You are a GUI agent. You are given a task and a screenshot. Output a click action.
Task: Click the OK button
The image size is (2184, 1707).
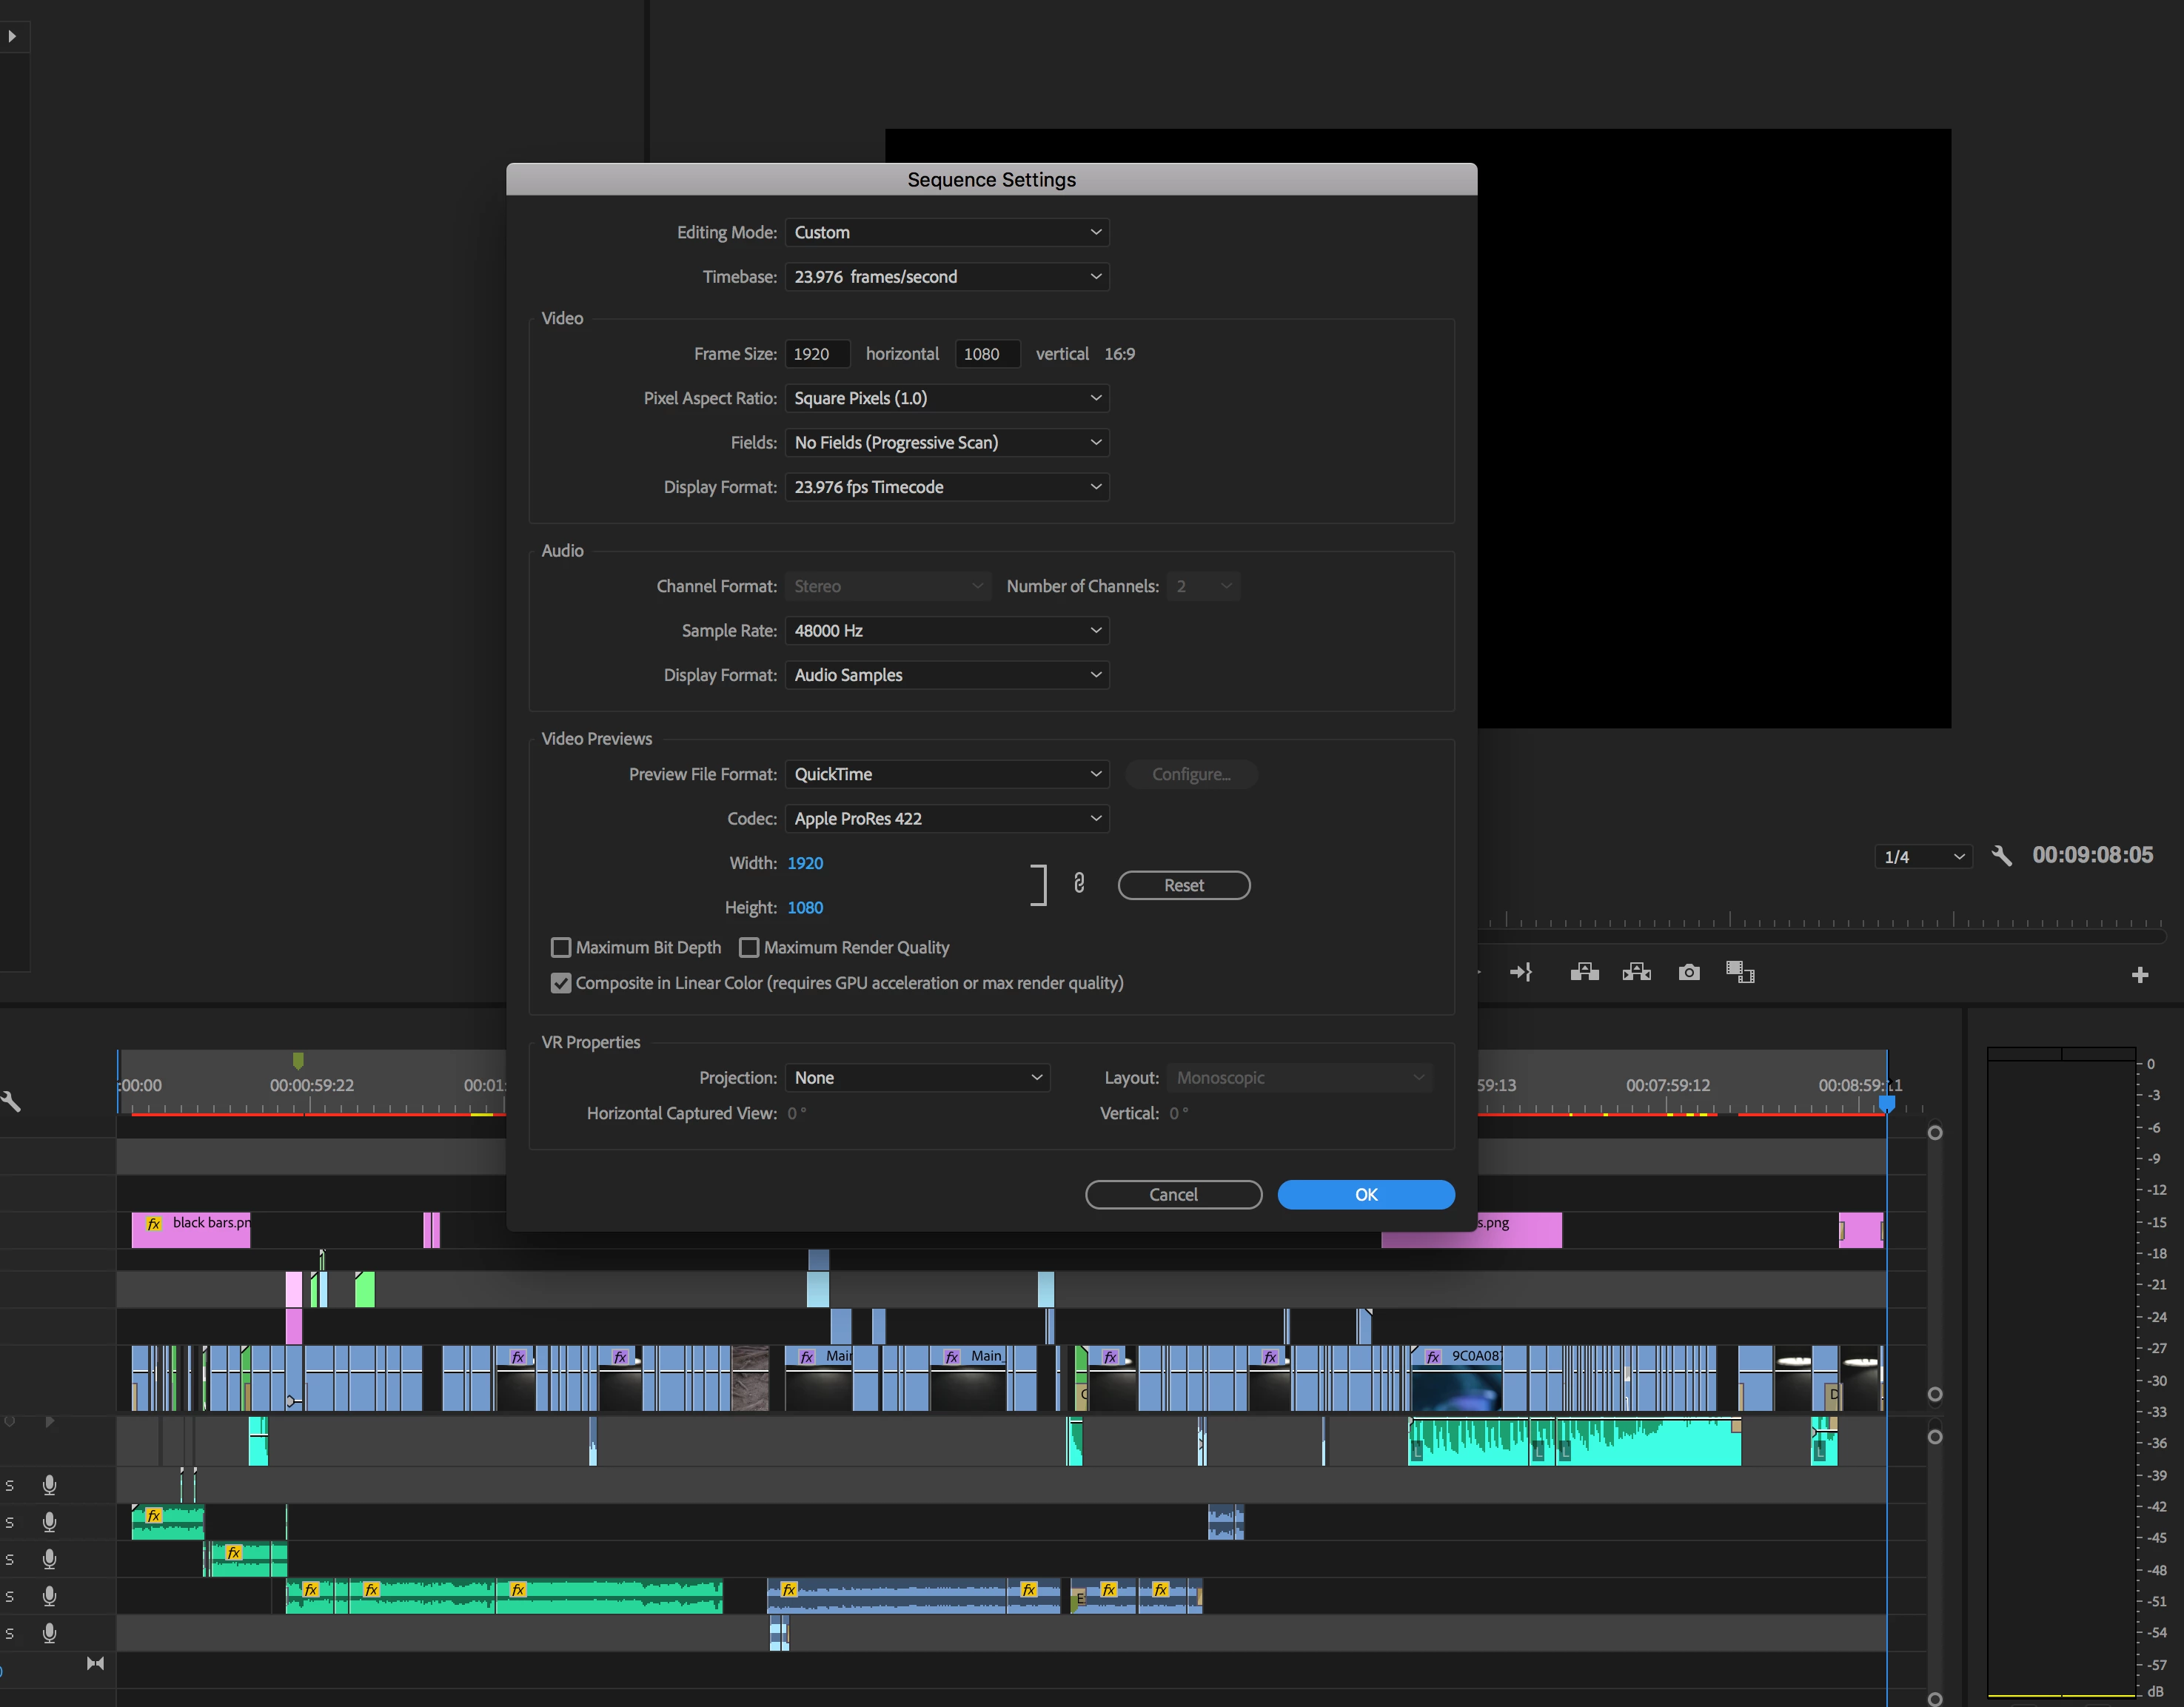click(1365, 1195)
